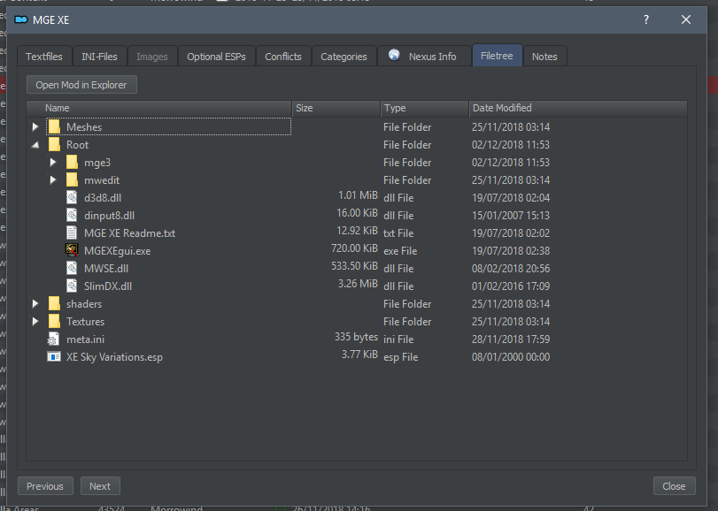Click the meta.ini file icon
The height and width of the screenshot is (511, 718).
54,339
